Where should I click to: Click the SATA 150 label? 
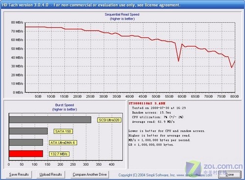pyautogui.click(x=63, y=131)
